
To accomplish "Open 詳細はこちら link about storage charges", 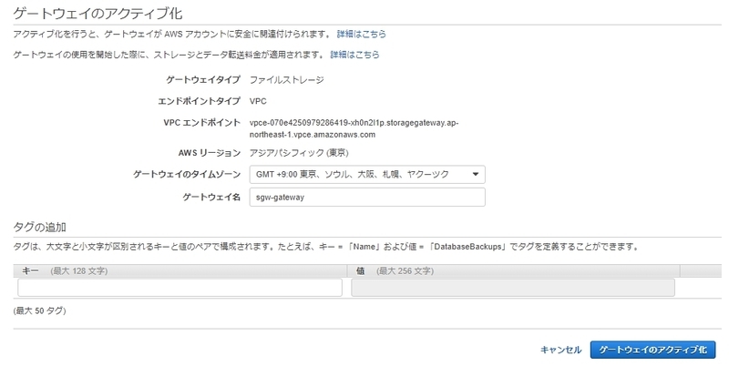I will click(x=354, y=55).
